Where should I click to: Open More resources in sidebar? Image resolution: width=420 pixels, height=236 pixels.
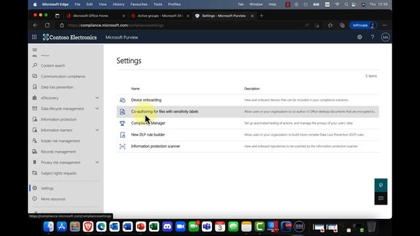click(x=53, y=199)
